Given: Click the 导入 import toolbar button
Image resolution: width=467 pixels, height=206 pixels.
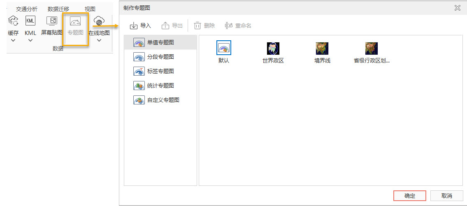Looking at the screenshot, I should pyautogui.click(x=141, y=25).
